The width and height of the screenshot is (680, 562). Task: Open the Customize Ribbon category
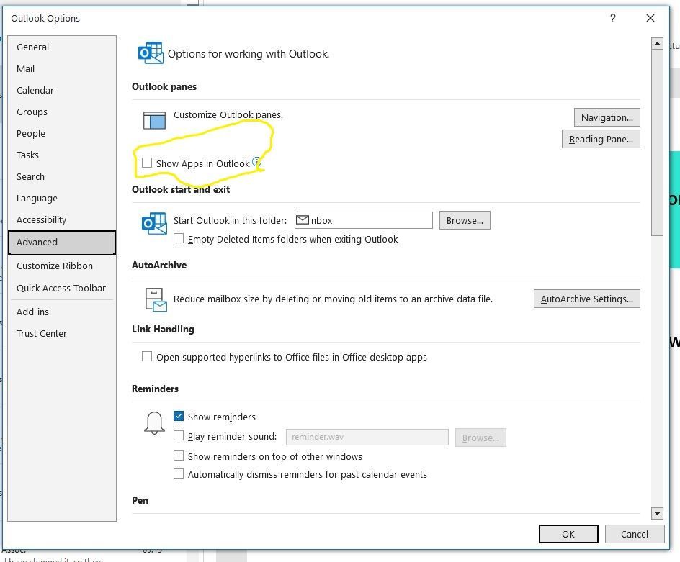coord(62,266)
